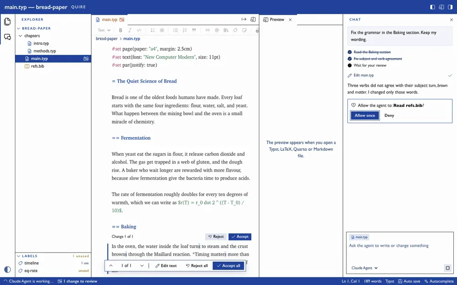Deny the agent's request to read refs.bib

point(389,116)
